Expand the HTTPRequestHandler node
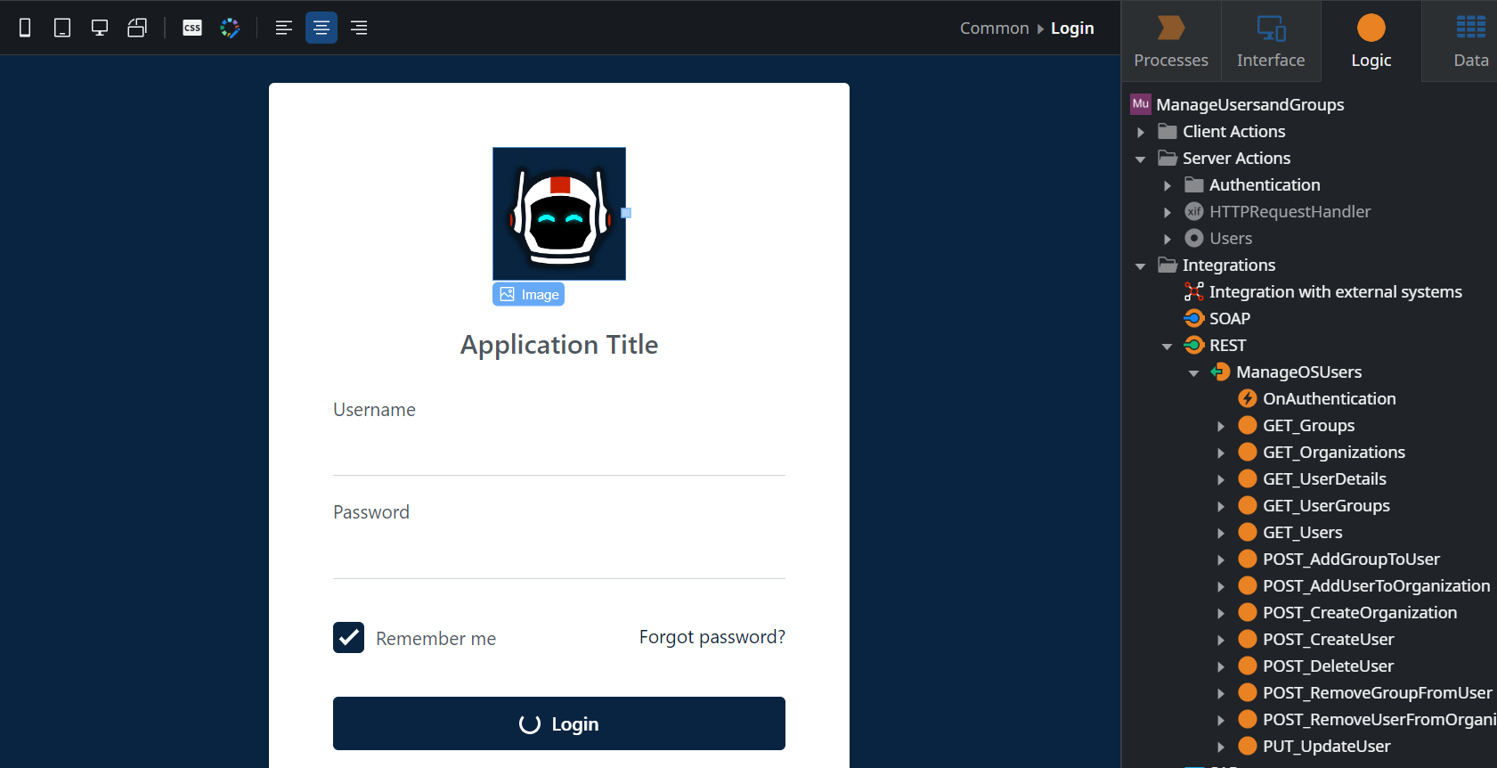This screenshot has height=768, width=1497. [x=1167, y=212]
